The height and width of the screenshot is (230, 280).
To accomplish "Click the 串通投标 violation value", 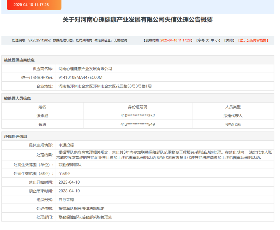I will tap(66, 145).
